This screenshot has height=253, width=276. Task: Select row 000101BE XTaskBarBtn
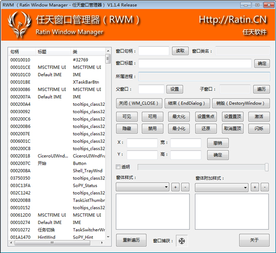tap(57, 82)
